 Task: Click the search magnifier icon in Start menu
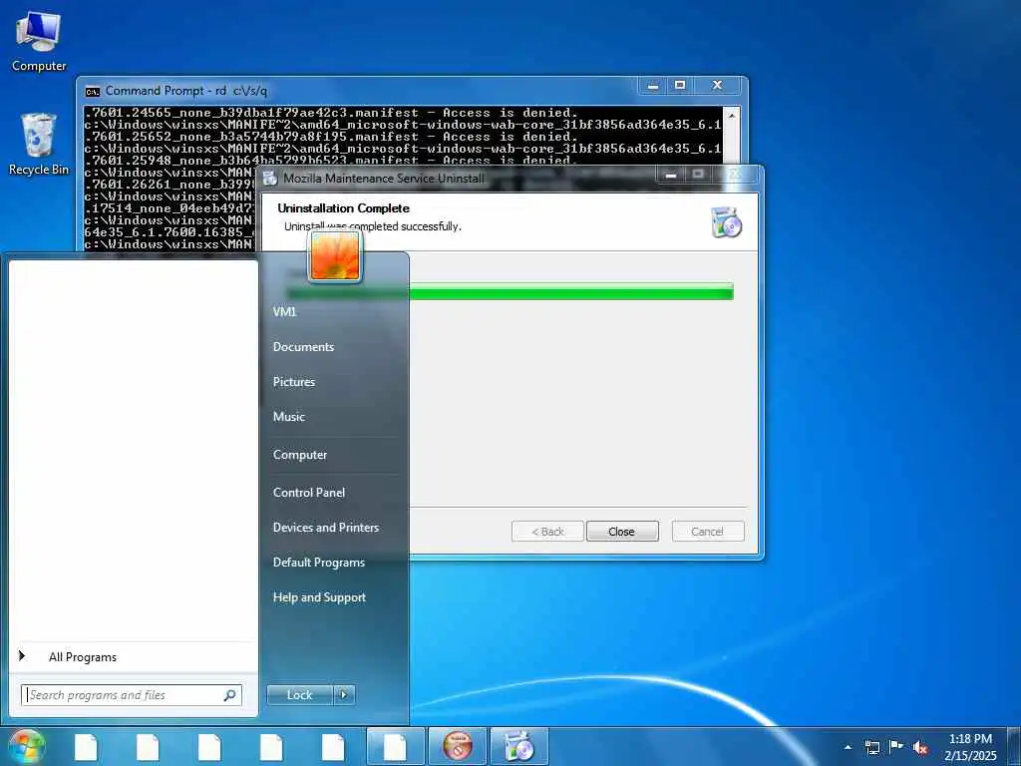[x=230, y=695]
